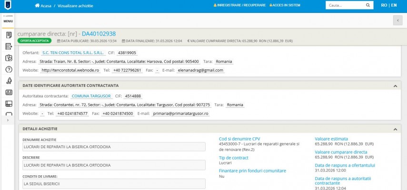Expand the left sidebar menu arrow

pyautogui.click(x=7, y=120)
